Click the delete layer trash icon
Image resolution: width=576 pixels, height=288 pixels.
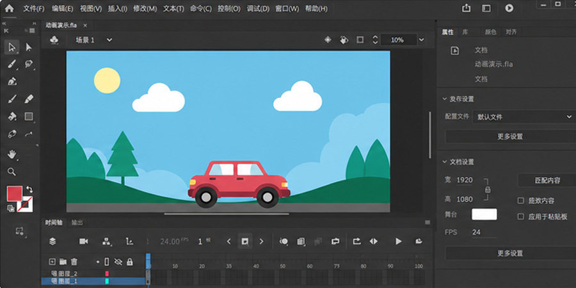(x=74, y=262)
